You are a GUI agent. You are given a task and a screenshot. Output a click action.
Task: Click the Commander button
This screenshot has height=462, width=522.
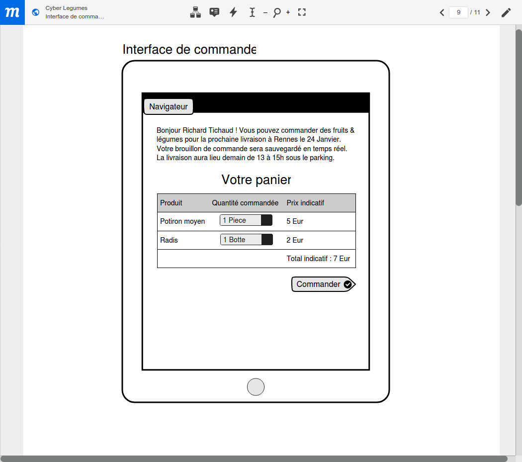323,284
